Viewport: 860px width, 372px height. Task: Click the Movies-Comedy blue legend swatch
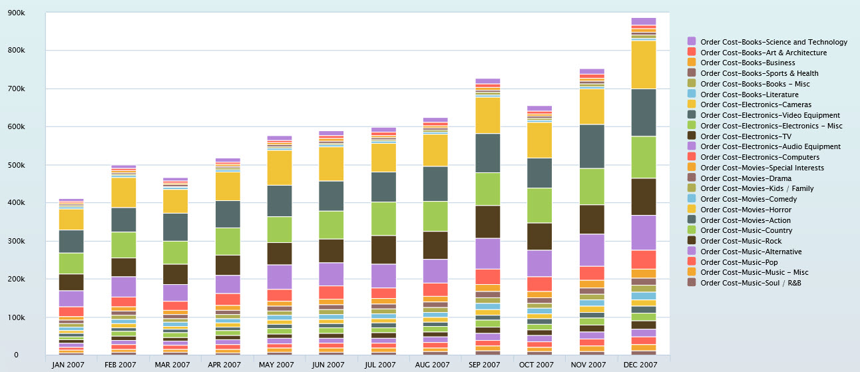click(692, 199)
